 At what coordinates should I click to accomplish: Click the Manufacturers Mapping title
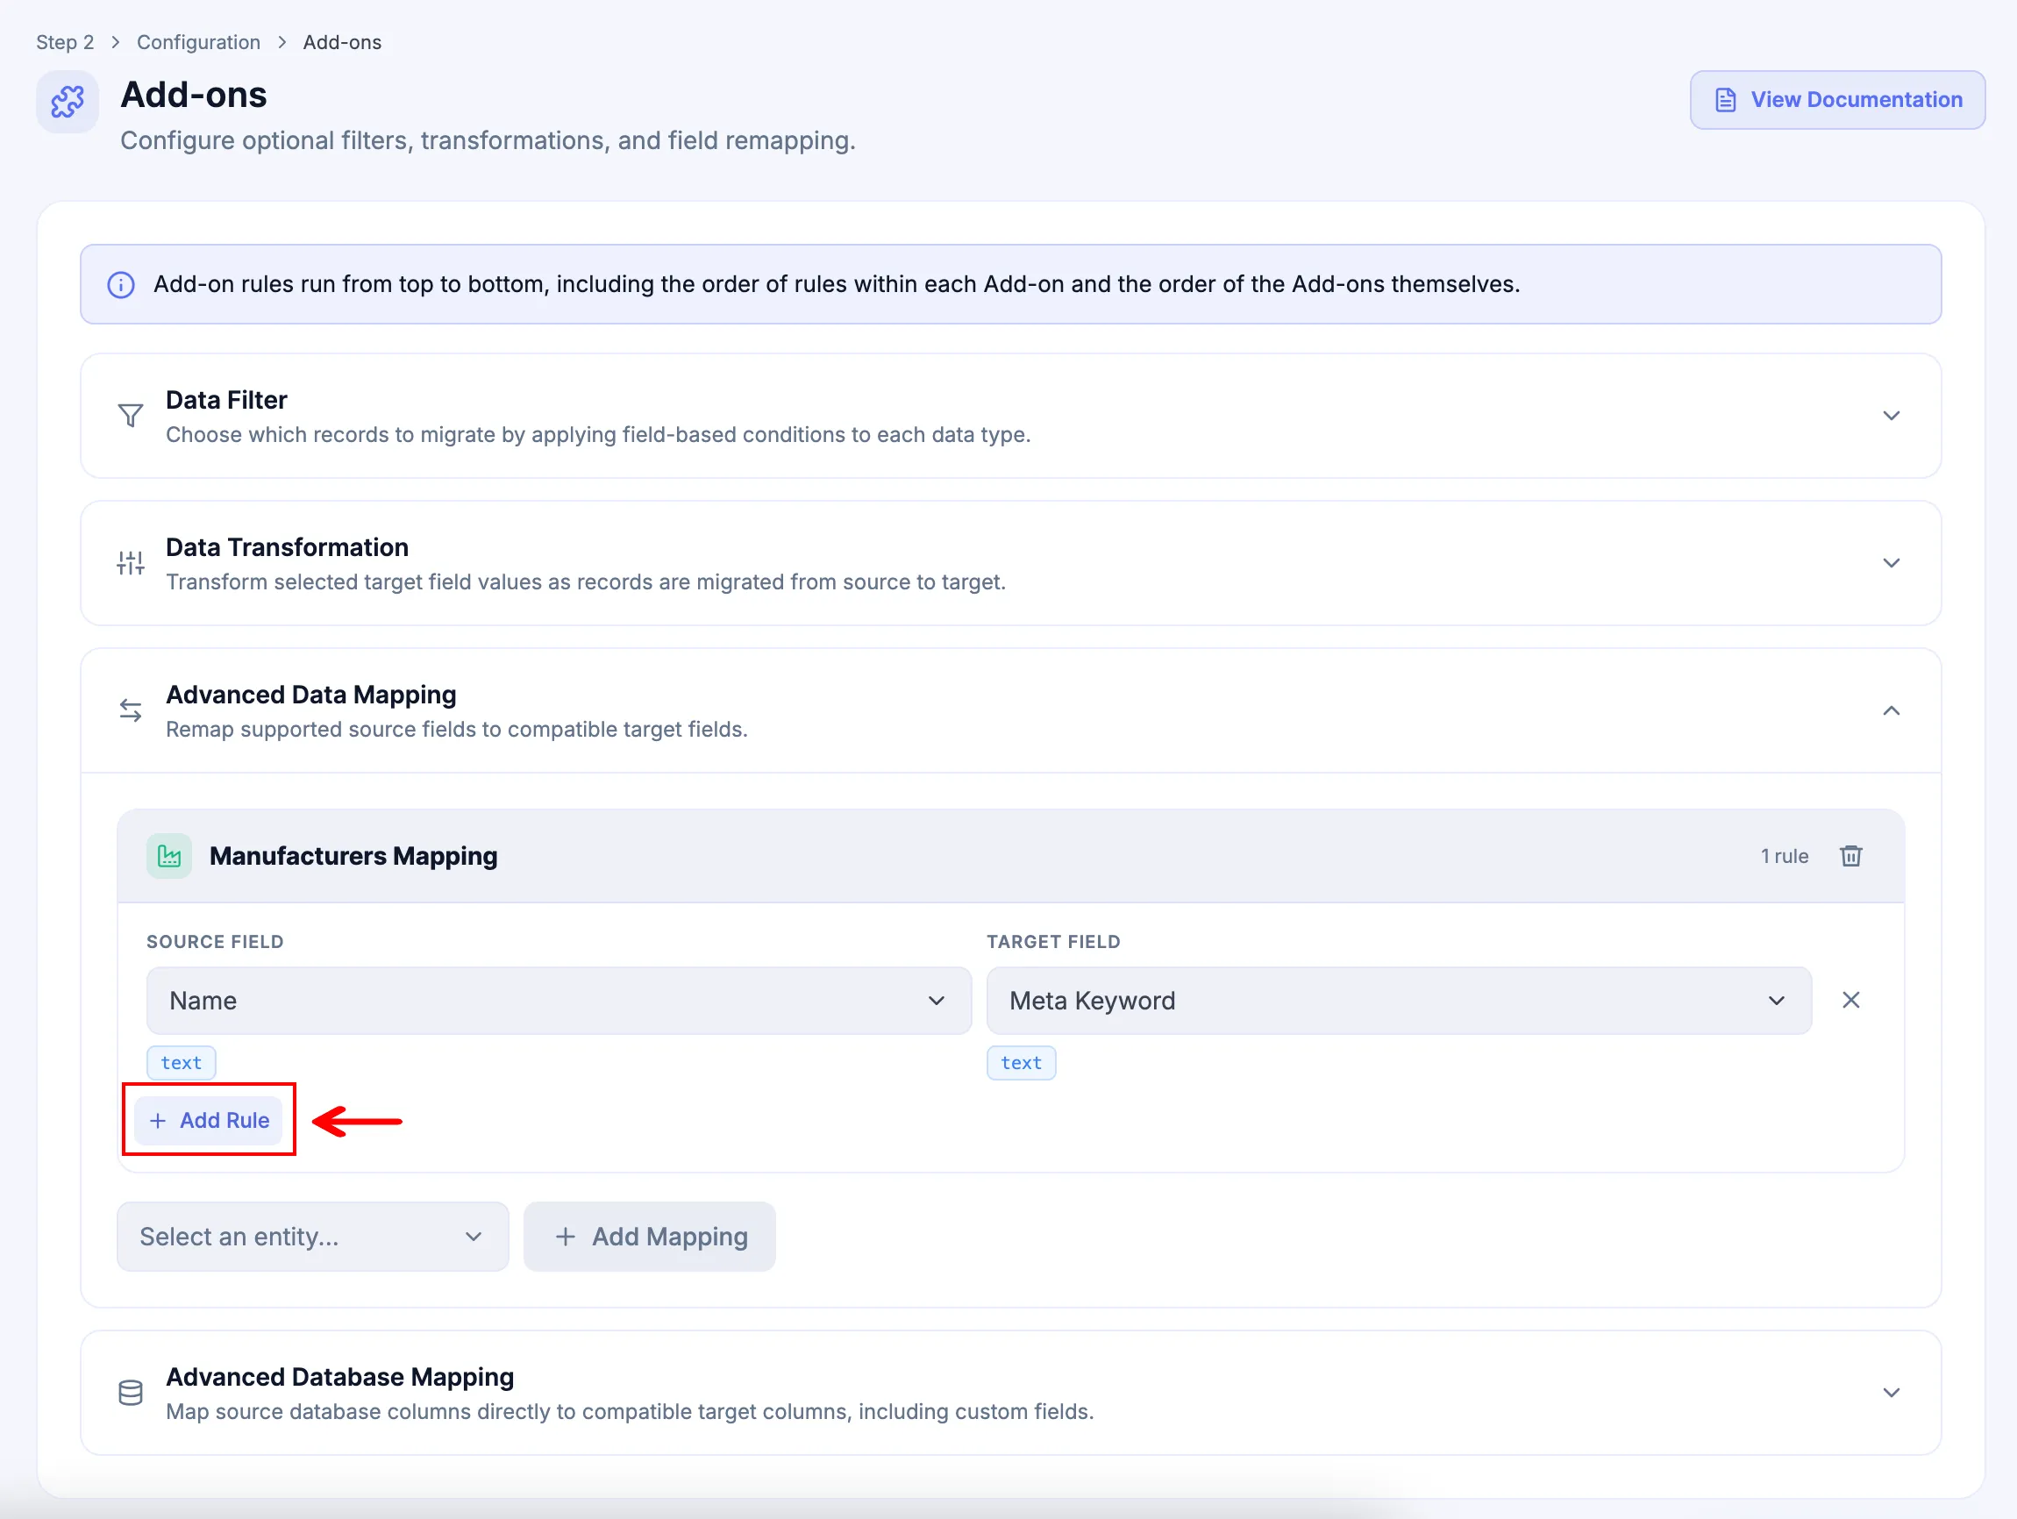pyautogui.click(x=353, y=856)
